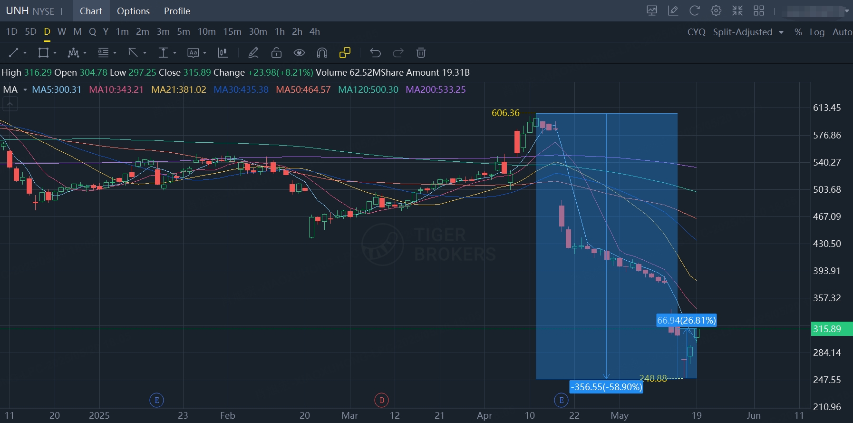This screenshot has width=853, height=423.
Task: Select the 1h interval
Action: click(x=280, y=31)
